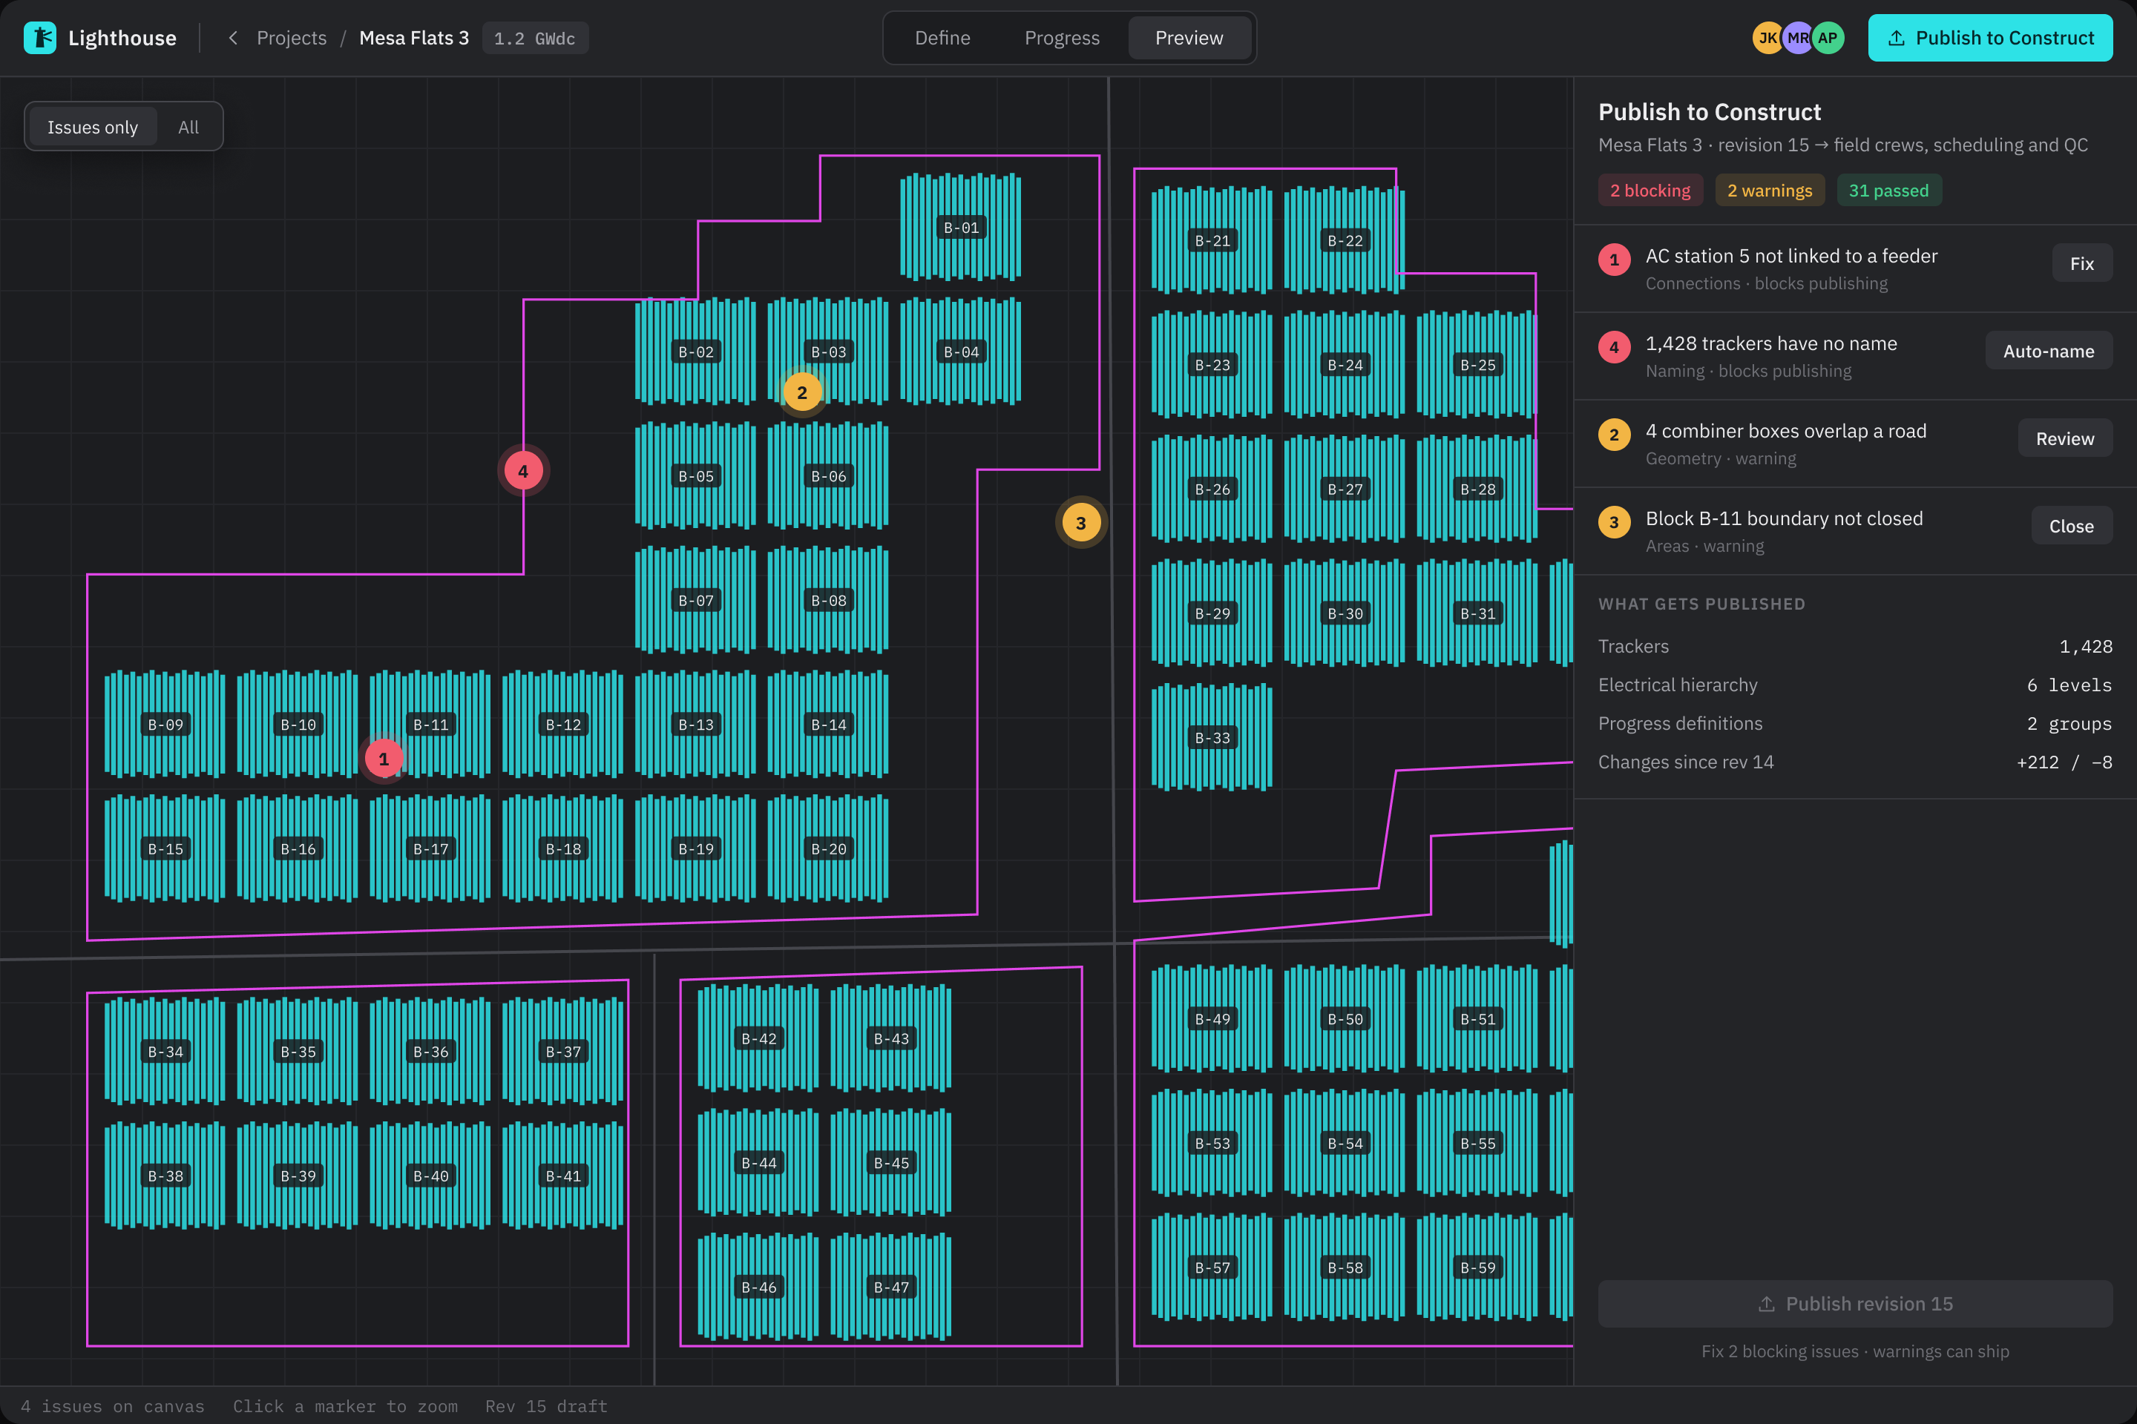Viewport: 2137px width, 1424px height.
Task: Click the 'Electrical hierarchy' row
Action: (1854, 685)
